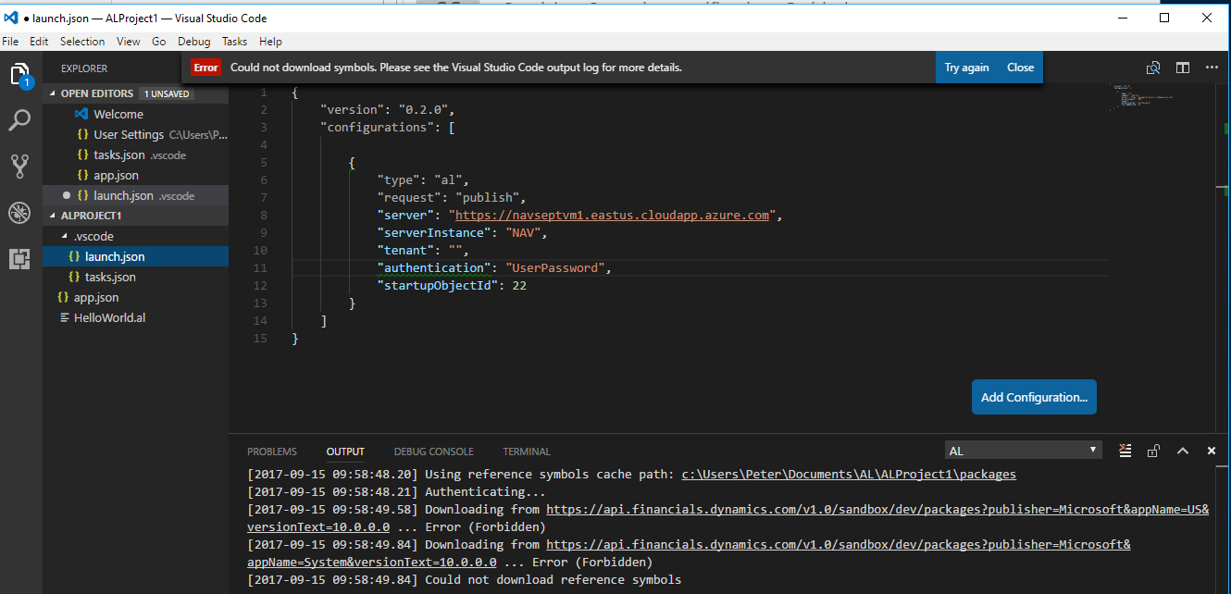The width and height of the screenshot is (1231, 594).
Task: Switch to the Output tab
Action: pos(345,452)
